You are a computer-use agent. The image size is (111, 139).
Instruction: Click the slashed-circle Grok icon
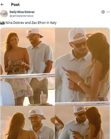103,12
